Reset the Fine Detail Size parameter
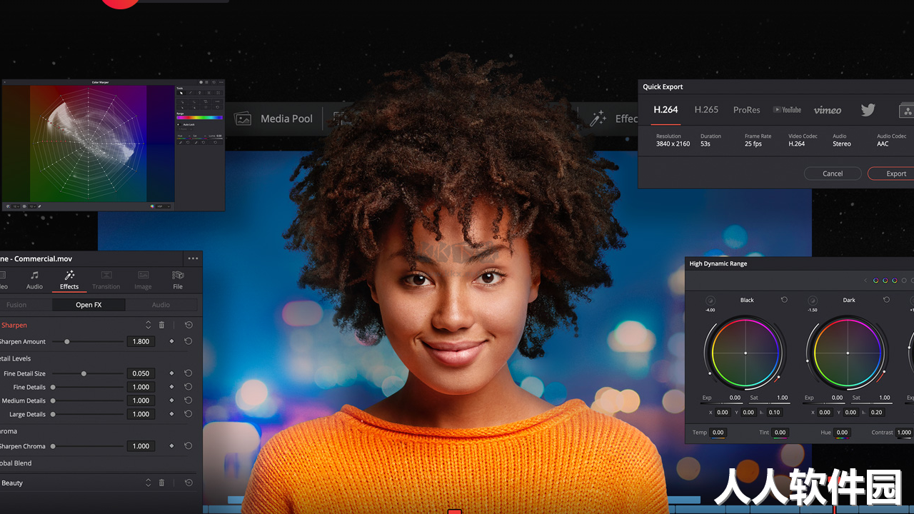Screen dimensions: 914x514 [189, 373]
